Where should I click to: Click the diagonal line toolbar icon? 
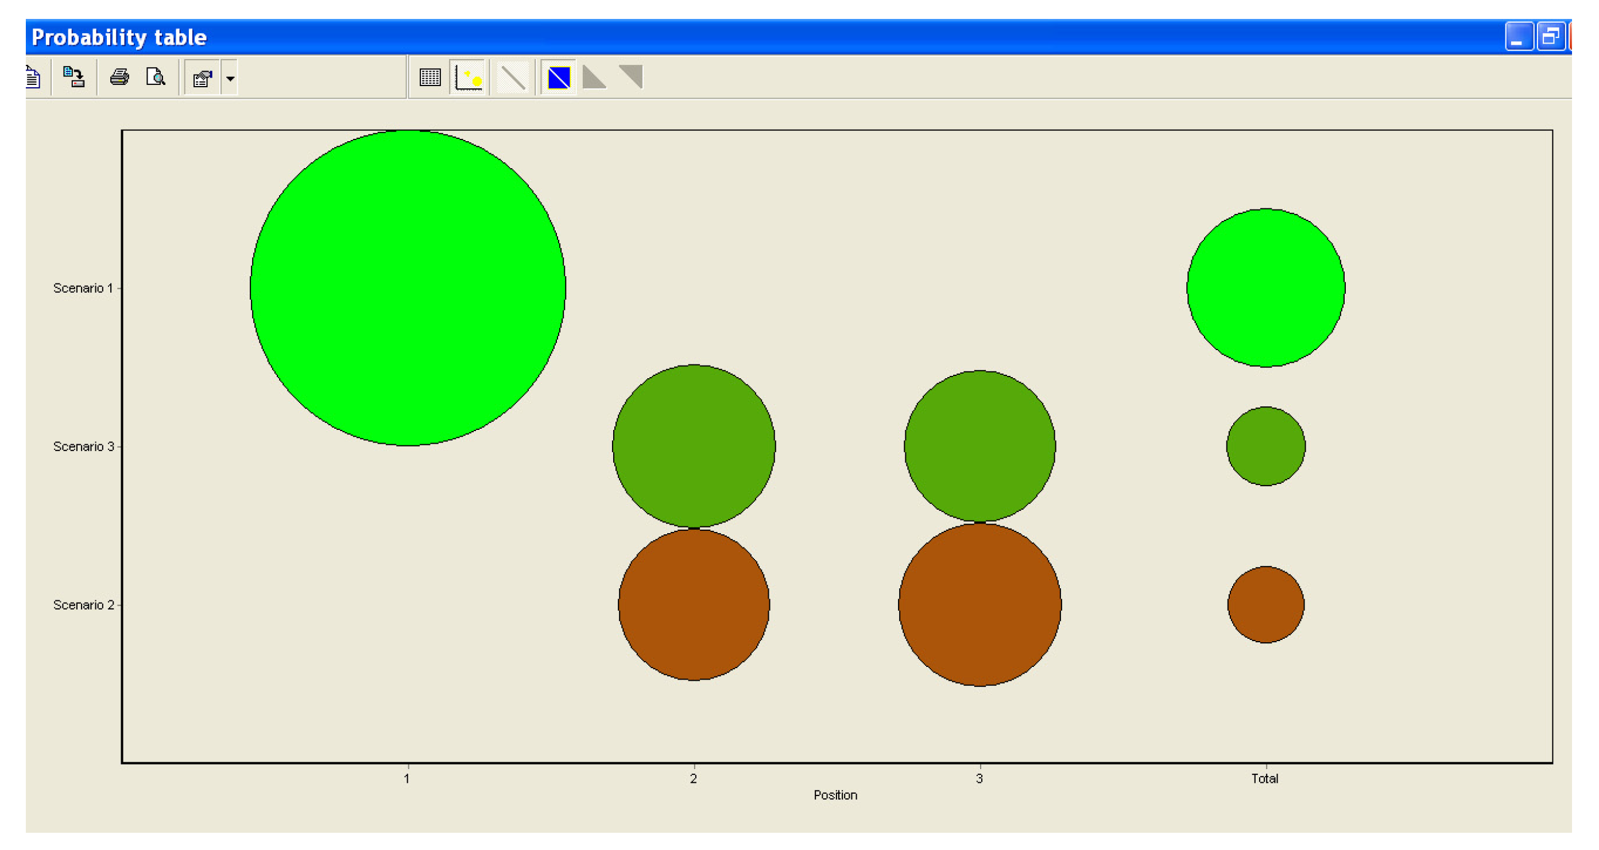point(513,77)
